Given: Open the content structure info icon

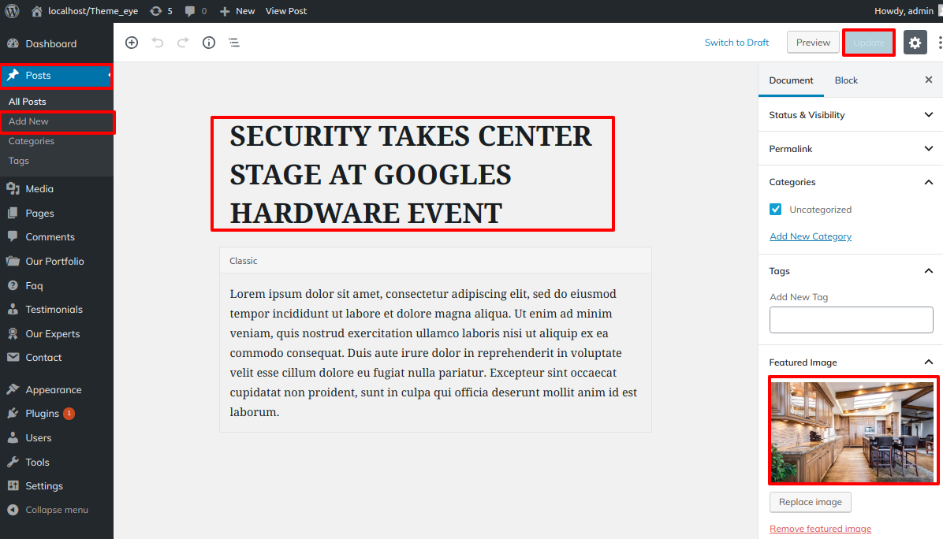Looking at the screenshot, I should (209, 43).
